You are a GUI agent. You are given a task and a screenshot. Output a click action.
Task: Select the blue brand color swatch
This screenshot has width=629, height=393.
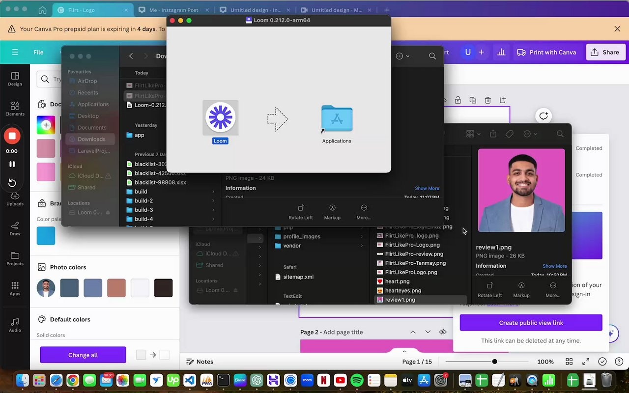click(46, 236)
